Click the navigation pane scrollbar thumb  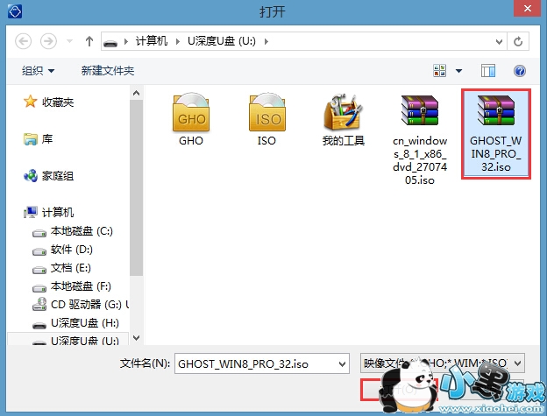click(137, 187)
